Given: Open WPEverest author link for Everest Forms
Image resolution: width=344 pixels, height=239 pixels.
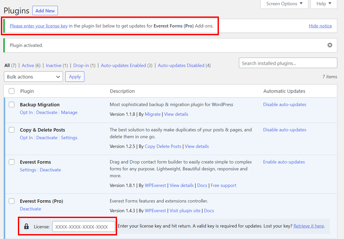Looking at the screenshot, I should pos(155,185).
